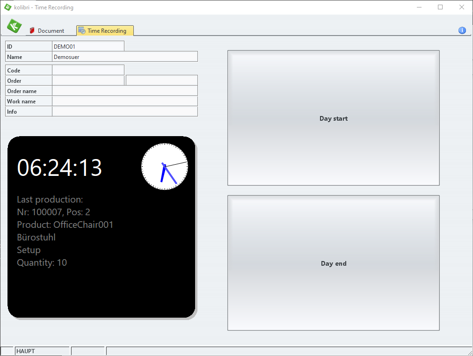Click the analog clock face
This screenshot has height=356, width=473.
pyautogui.click(x=165, y=167)
